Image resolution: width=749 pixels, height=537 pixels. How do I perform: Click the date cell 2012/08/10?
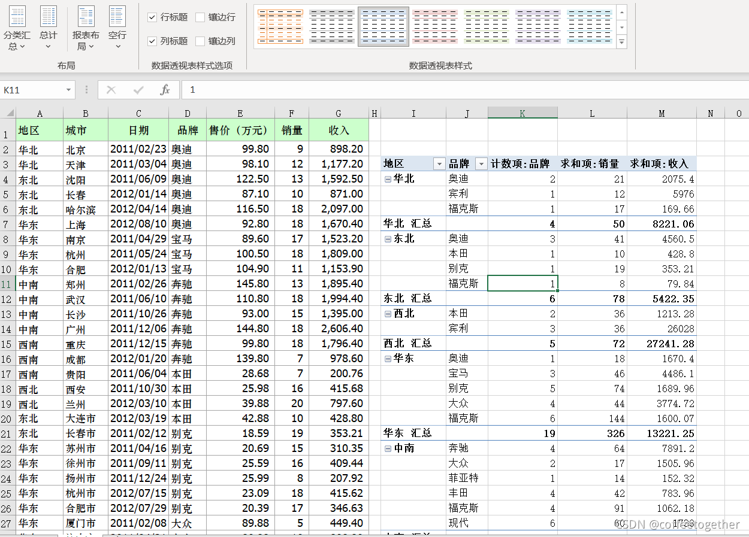tap(138, 224)
